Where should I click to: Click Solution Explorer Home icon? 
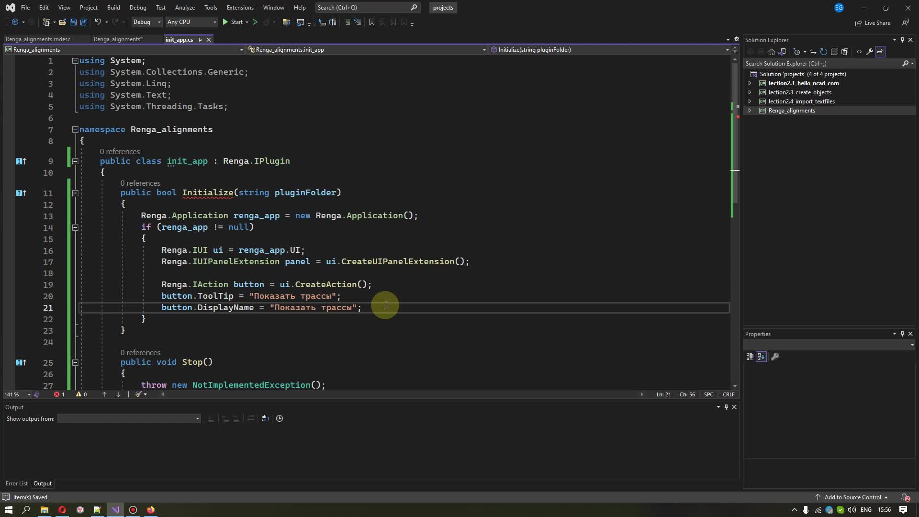[771, 52]
